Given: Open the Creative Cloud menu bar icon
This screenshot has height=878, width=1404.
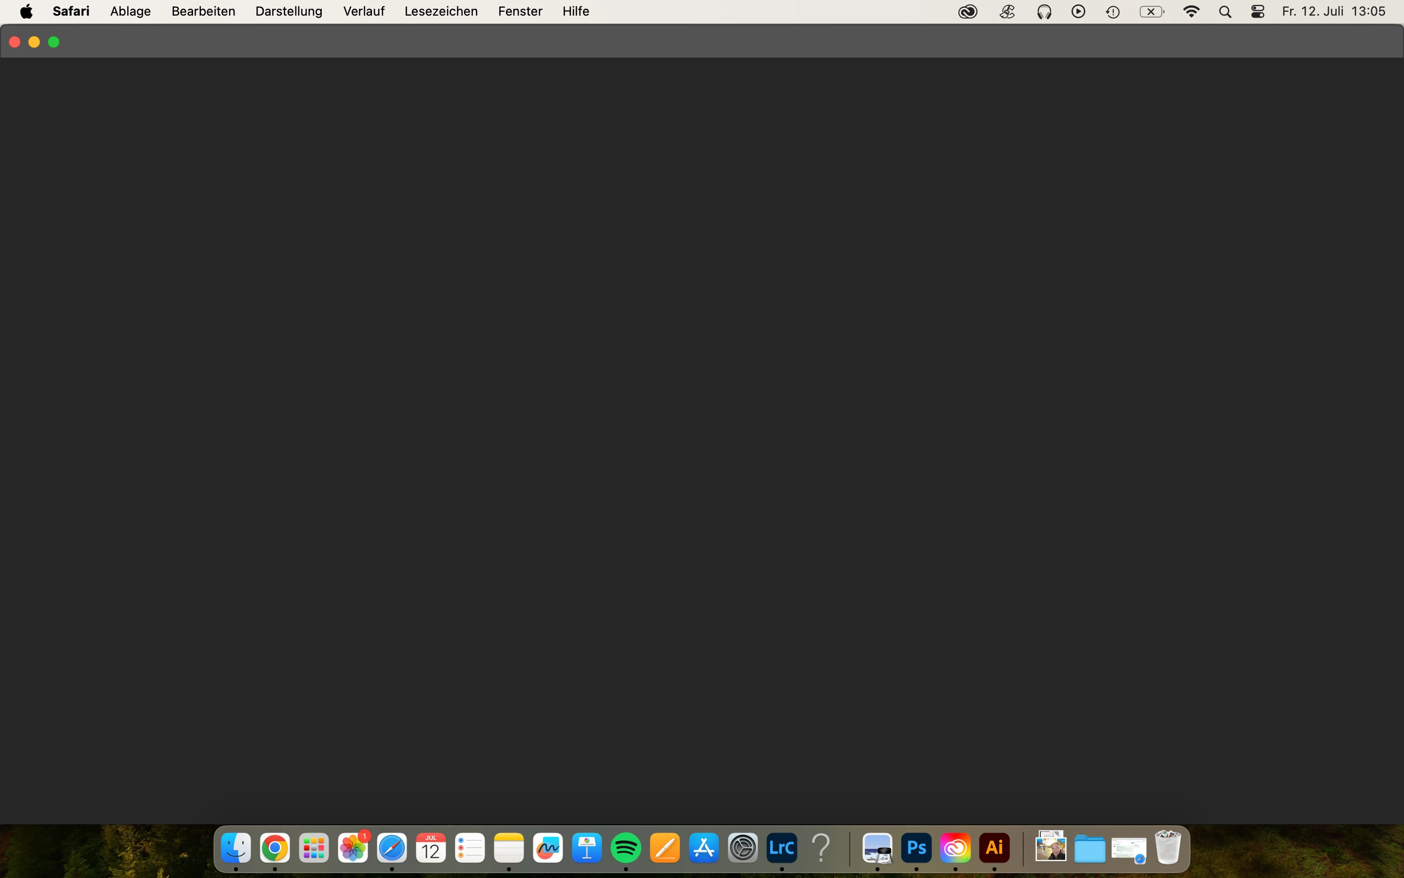Looking at the screenshot, I should pos(968,12).
